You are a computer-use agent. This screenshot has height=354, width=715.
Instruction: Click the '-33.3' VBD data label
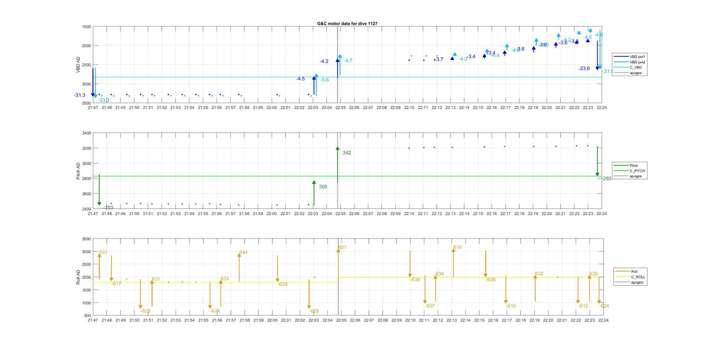(104, 100)
